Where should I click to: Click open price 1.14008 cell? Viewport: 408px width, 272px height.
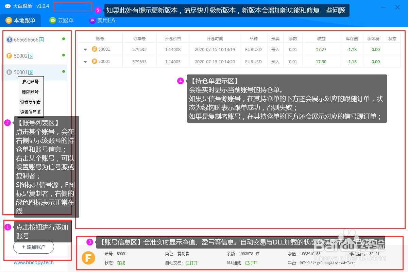pyautogui.click(x=173, y=50)
